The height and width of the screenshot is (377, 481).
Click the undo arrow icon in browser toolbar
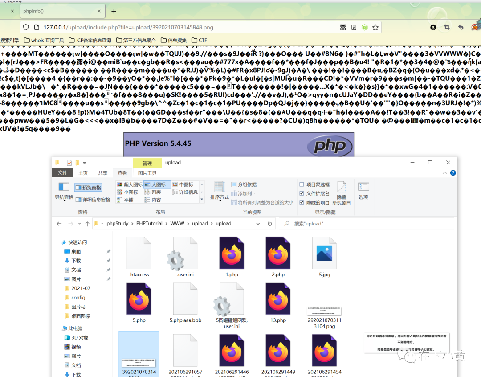(x=461, y=27)
